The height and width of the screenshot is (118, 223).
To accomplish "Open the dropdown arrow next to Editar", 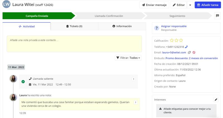I will point(190,5).
